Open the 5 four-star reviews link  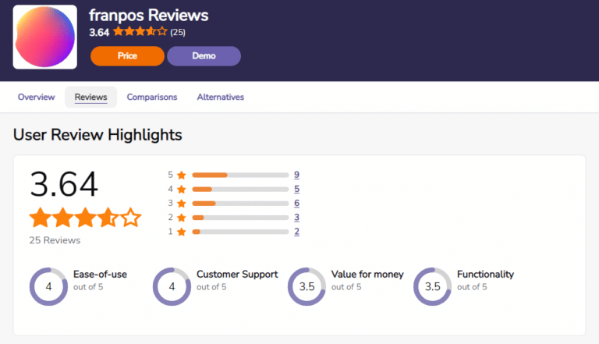(x=296, y=190)
